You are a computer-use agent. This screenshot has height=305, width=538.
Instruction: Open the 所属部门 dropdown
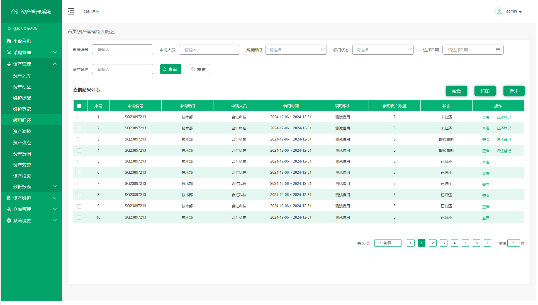[x=296, y=50]
